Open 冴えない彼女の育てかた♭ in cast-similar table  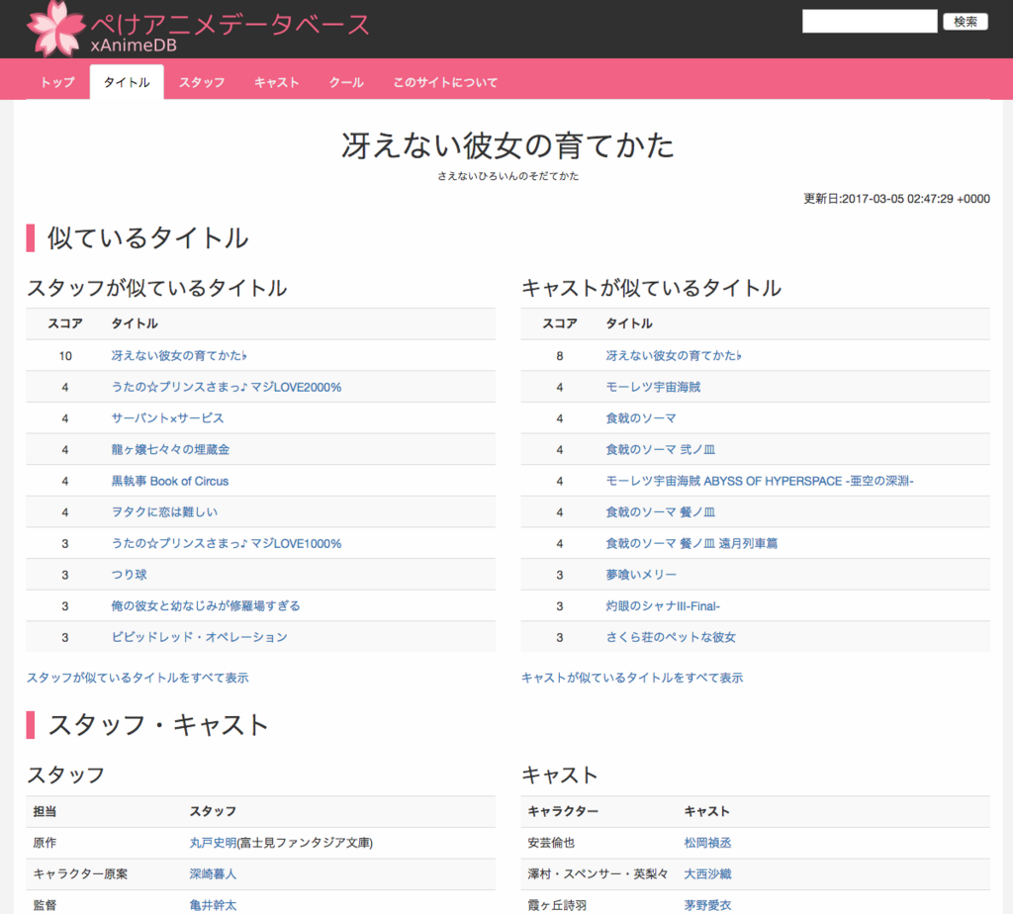[x=673, y=356]
